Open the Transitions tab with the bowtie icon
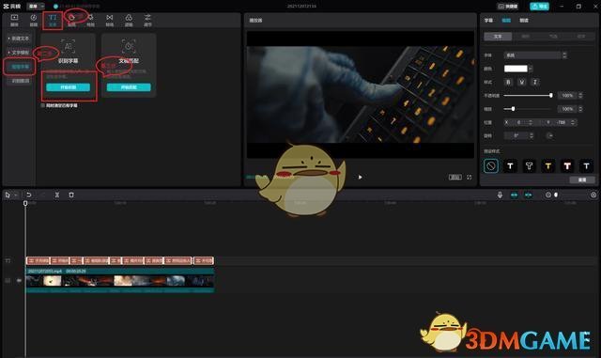Viewport: 601px width, 358px height. [x=110, y=20]
